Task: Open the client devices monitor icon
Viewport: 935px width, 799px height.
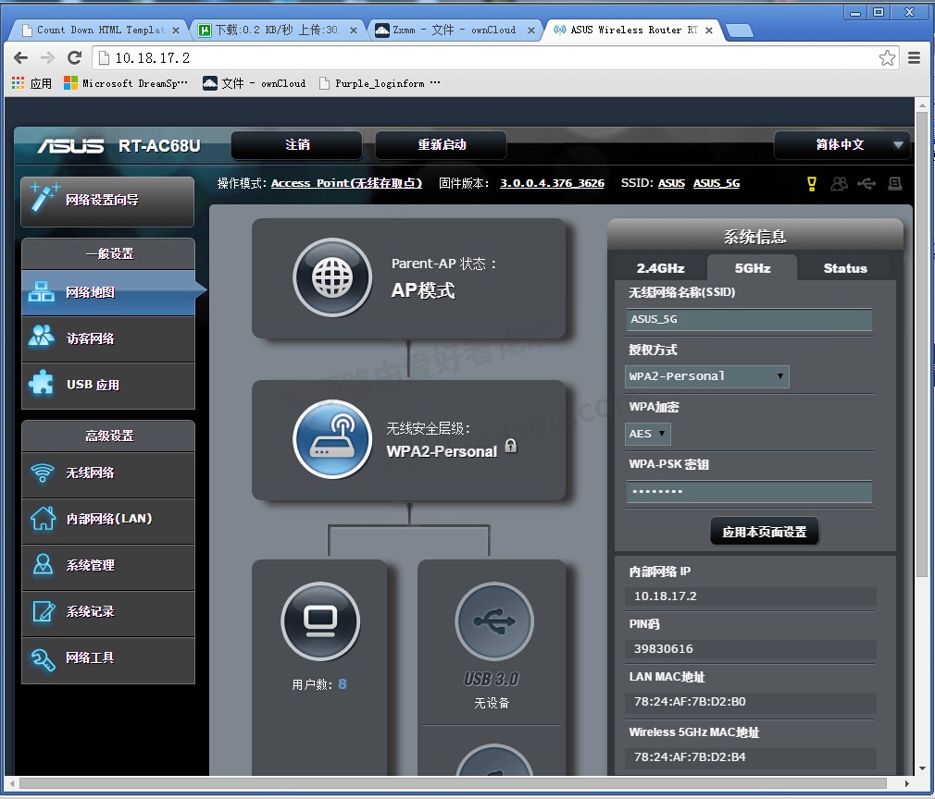Action: click(320, 621)
